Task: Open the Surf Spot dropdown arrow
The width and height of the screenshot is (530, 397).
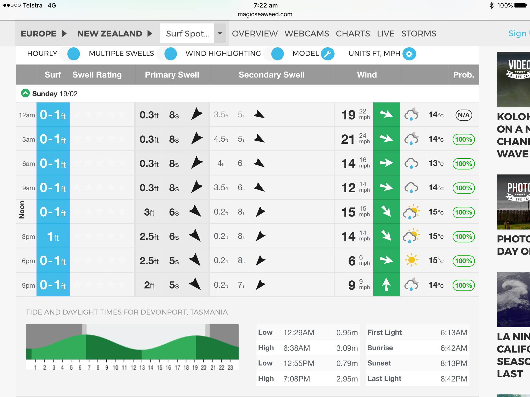Action: [x=220, y=33]
